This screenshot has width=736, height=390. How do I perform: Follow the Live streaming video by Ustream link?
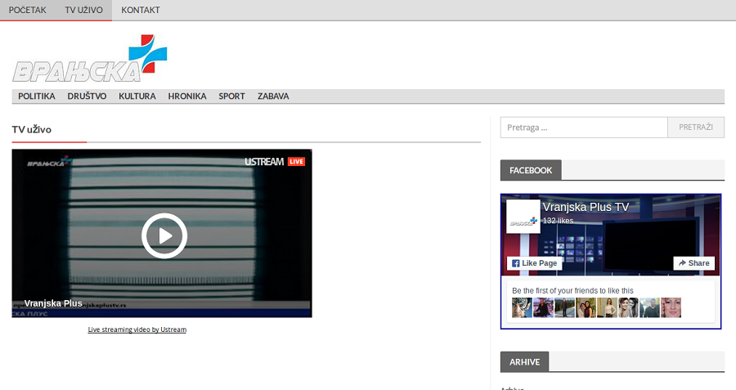coord(137,329)
